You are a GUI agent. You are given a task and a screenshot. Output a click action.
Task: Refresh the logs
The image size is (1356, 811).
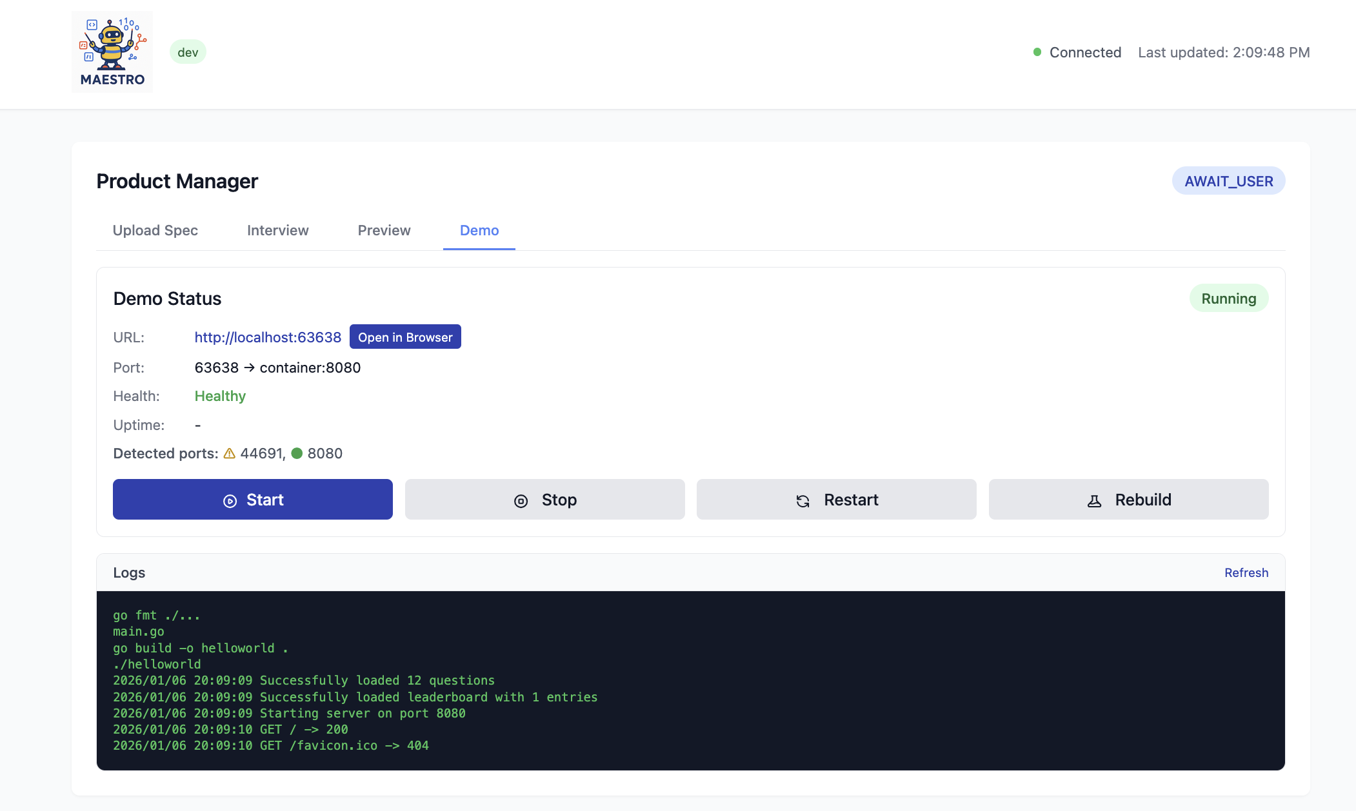[x=1246, y=572]
